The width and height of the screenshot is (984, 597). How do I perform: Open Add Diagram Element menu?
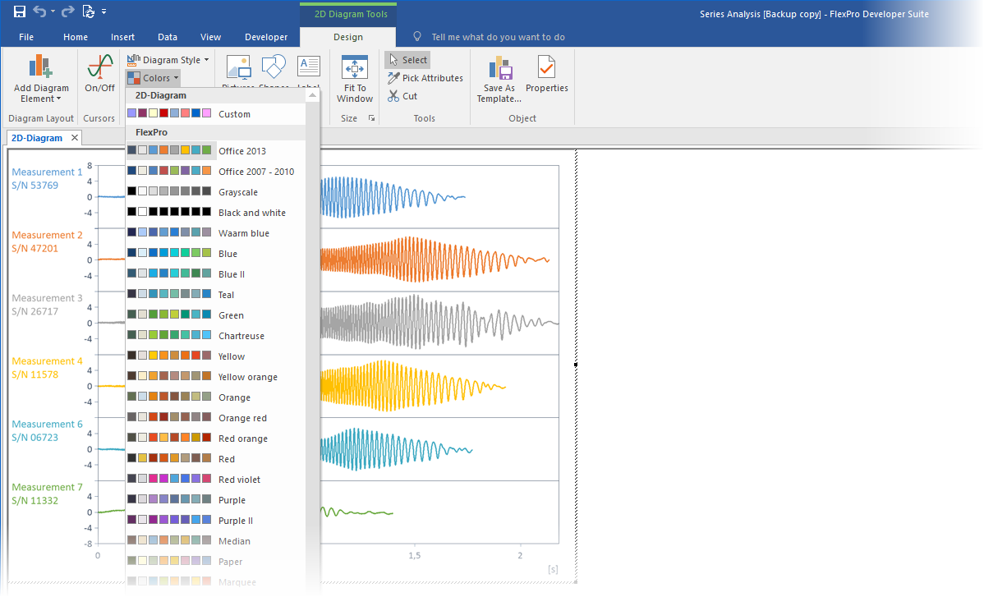pos(41,79)
